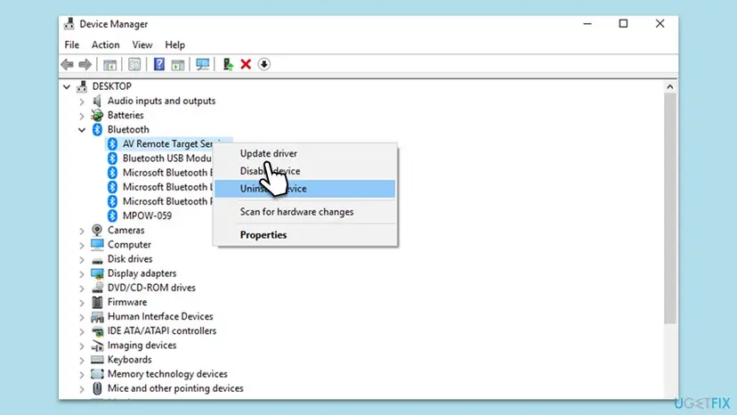Click the Disk drives icon
Screen dimensions: 737x415
(x=97, y=259)
